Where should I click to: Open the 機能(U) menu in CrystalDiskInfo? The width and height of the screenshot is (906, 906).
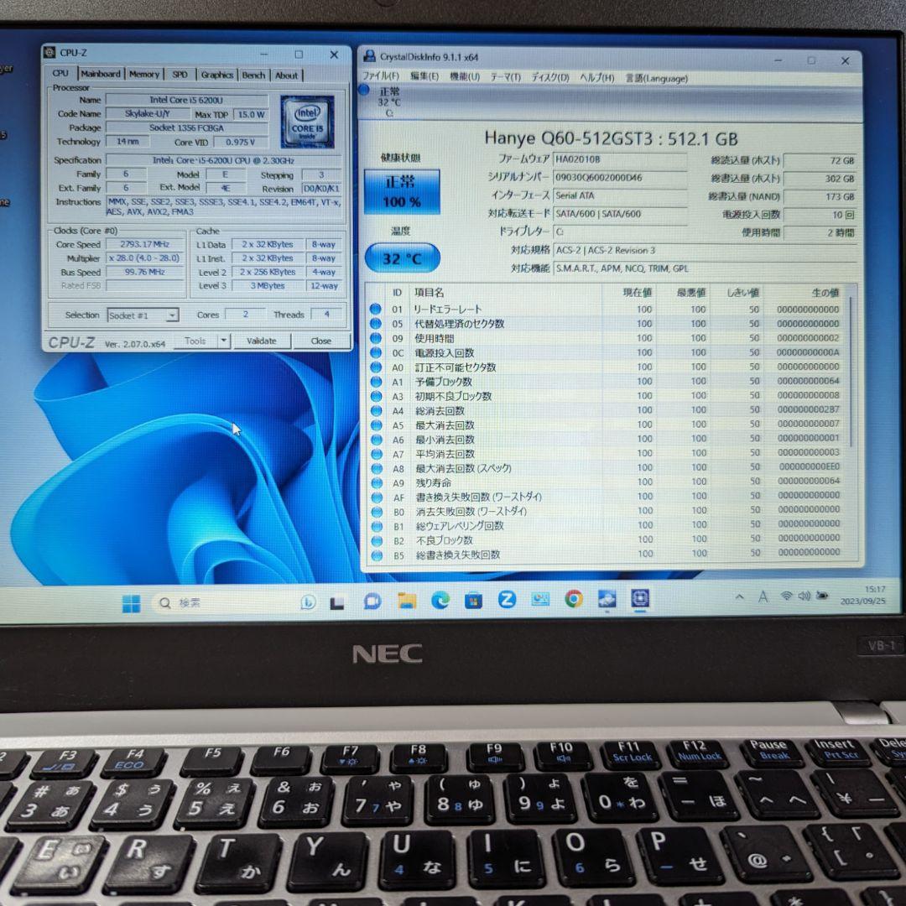(465, 77)
